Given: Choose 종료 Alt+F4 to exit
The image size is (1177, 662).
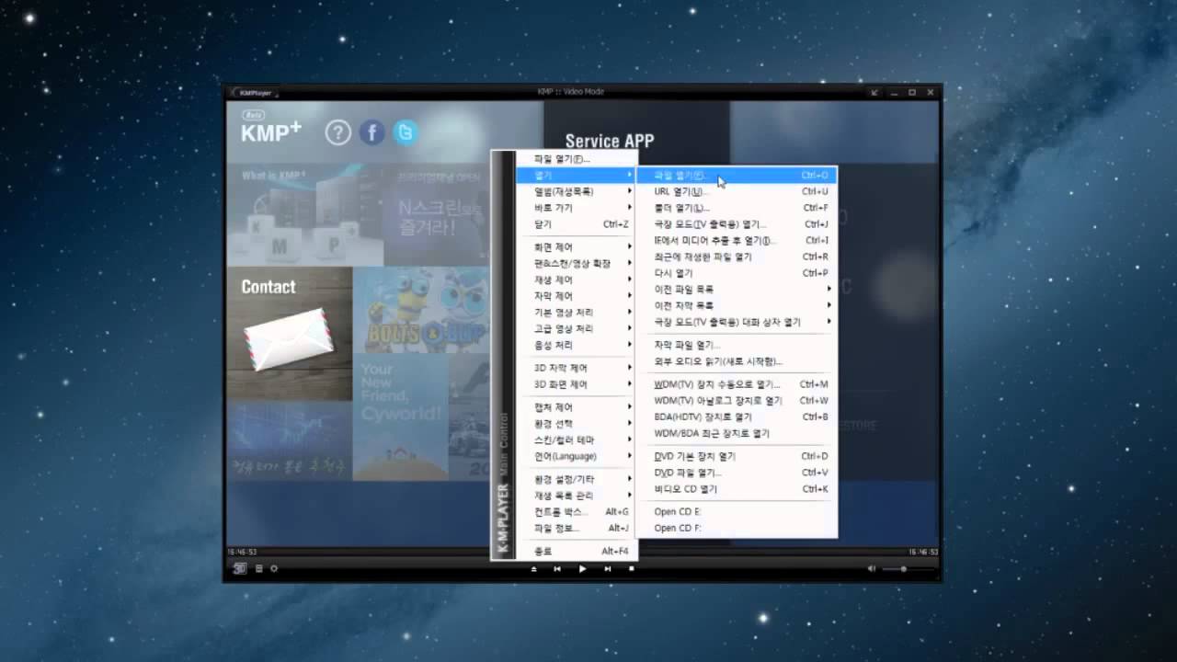Looking at the screenshot, I should [576, 551].
